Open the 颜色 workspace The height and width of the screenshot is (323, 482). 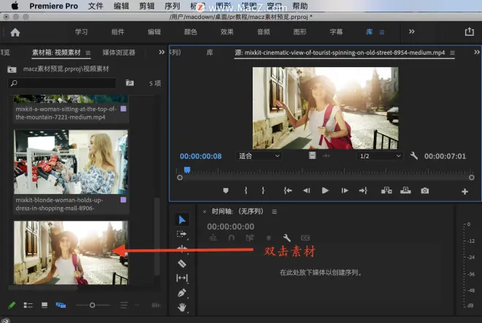[191, 32]
